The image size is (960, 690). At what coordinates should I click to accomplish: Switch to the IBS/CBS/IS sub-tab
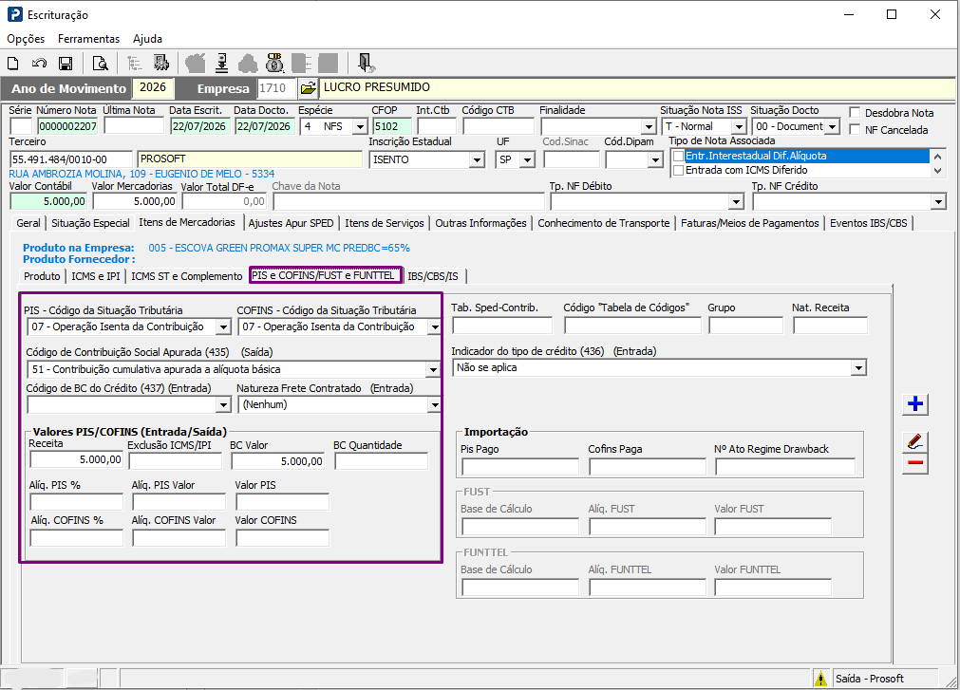(x=433, y=276)
